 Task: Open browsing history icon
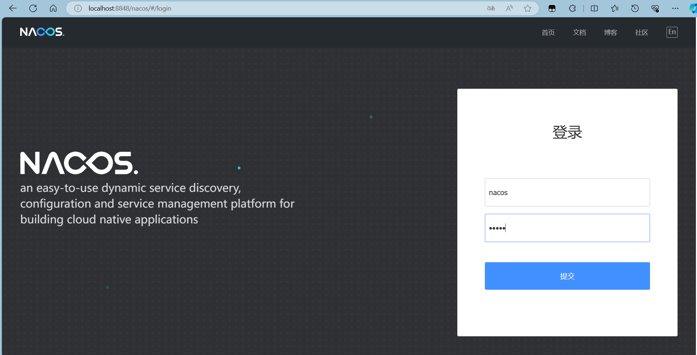click(635, 8)
